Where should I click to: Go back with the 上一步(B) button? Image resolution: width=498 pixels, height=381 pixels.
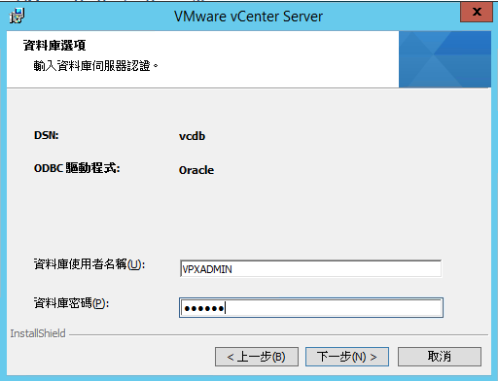pyautogui.click(x=257, y=357)
